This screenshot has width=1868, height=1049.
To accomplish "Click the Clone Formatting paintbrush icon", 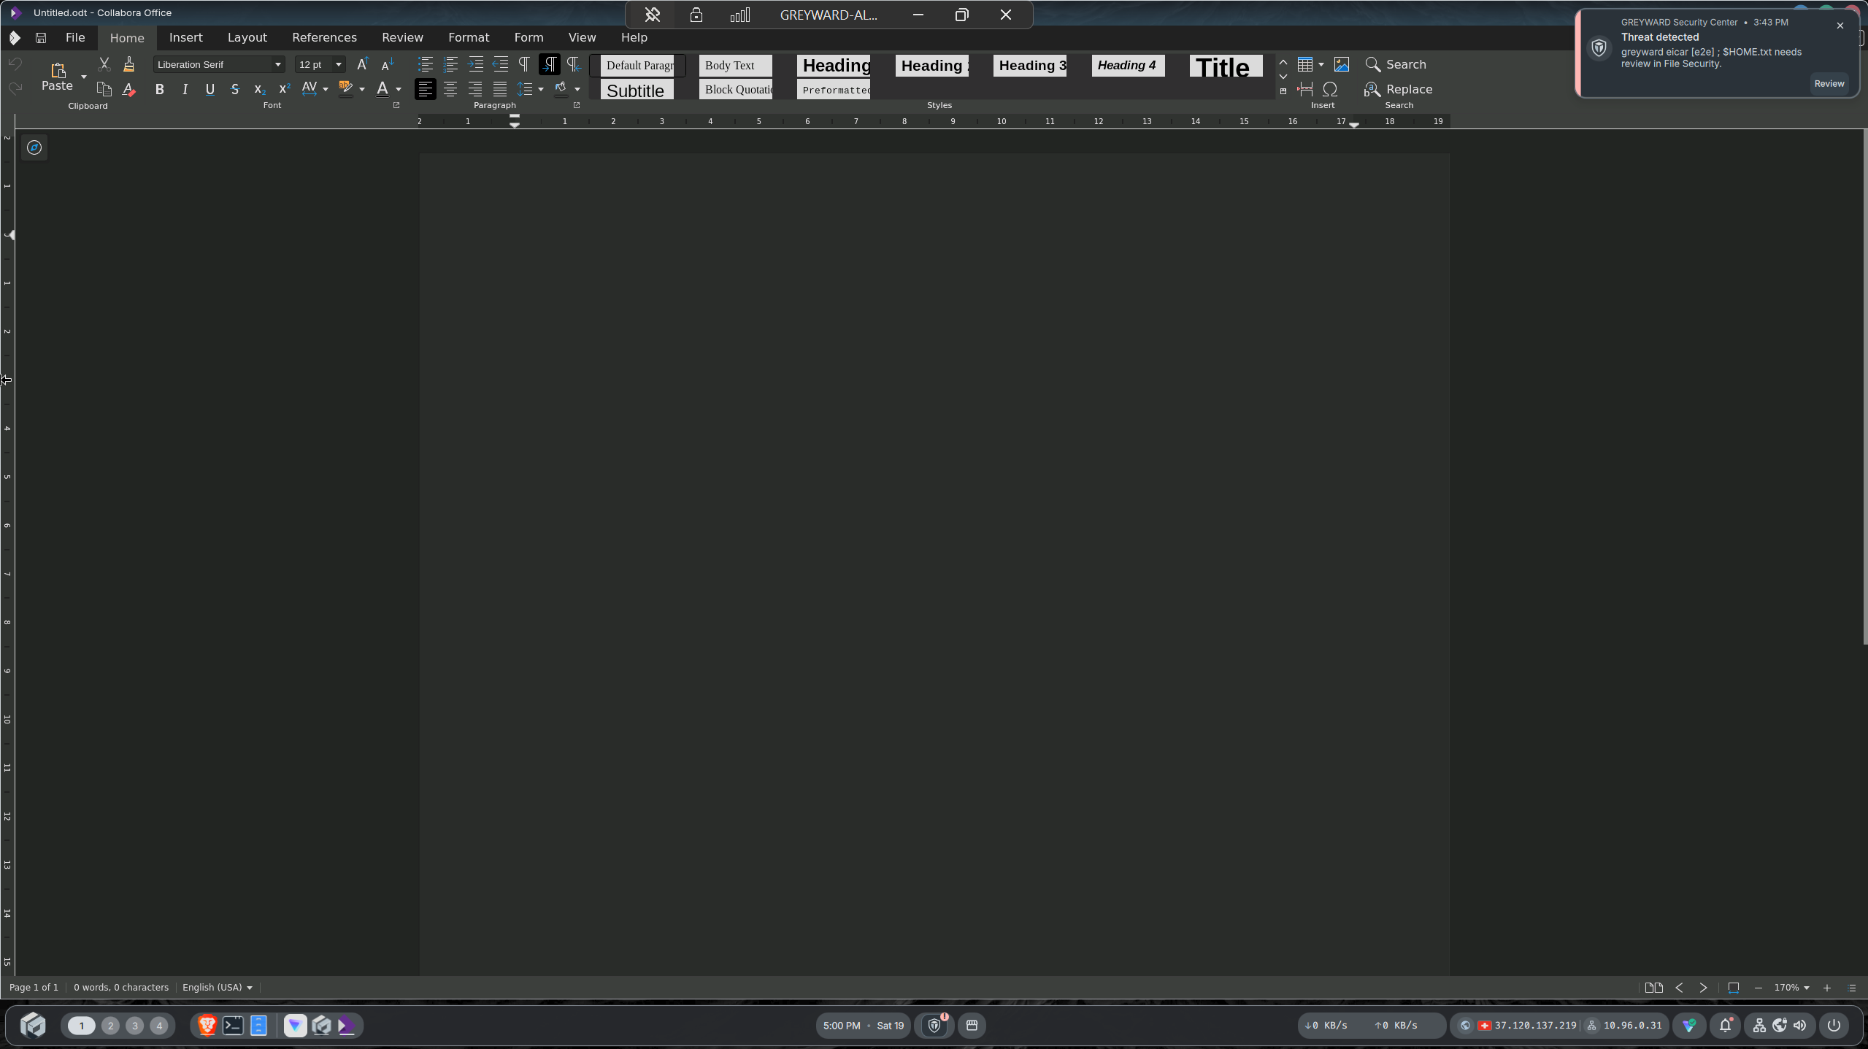I will (129, 64).
